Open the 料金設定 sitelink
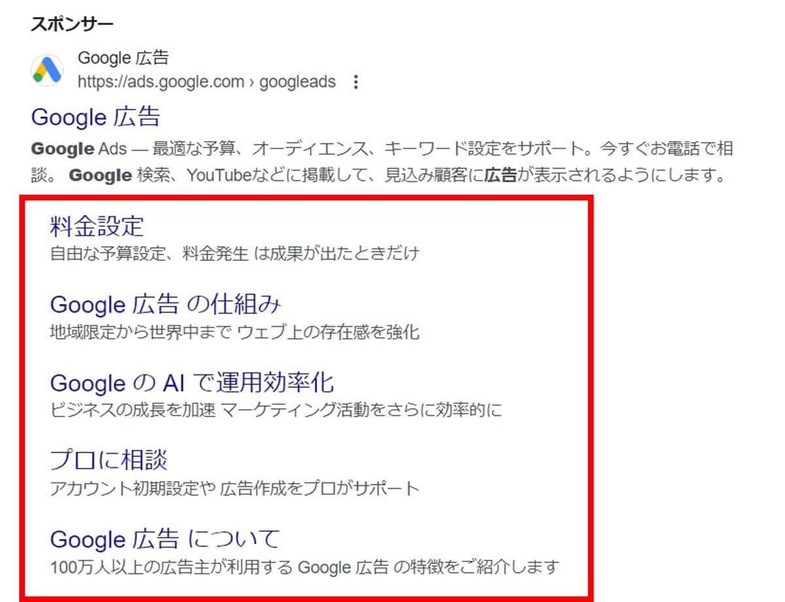Image resolution: width=785 pixels, height=602 pixels. click(x=97, y=226)
